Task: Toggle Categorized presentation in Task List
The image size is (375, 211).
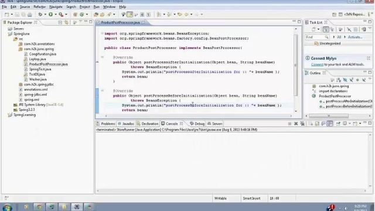Action: click(x=326, y=29)
